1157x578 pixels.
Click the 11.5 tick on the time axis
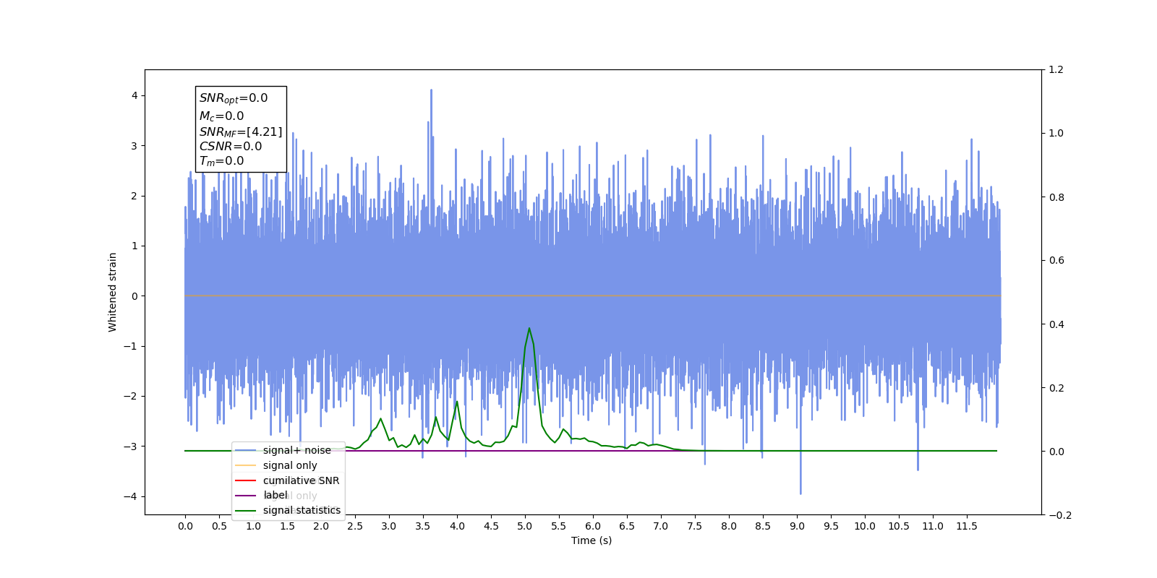click(967, 526)
